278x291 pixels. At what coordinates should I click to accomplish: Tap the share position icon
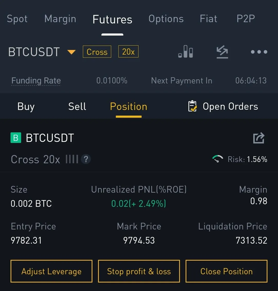pyautogui.click(x=259, y=138)
